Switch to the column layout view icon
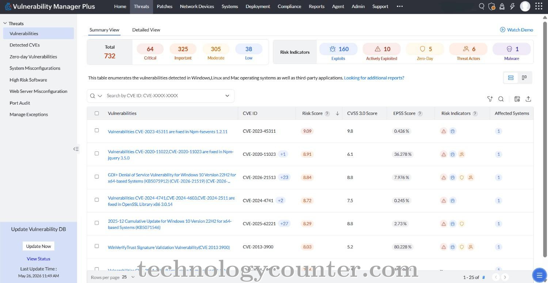 [x=524, y=78]
